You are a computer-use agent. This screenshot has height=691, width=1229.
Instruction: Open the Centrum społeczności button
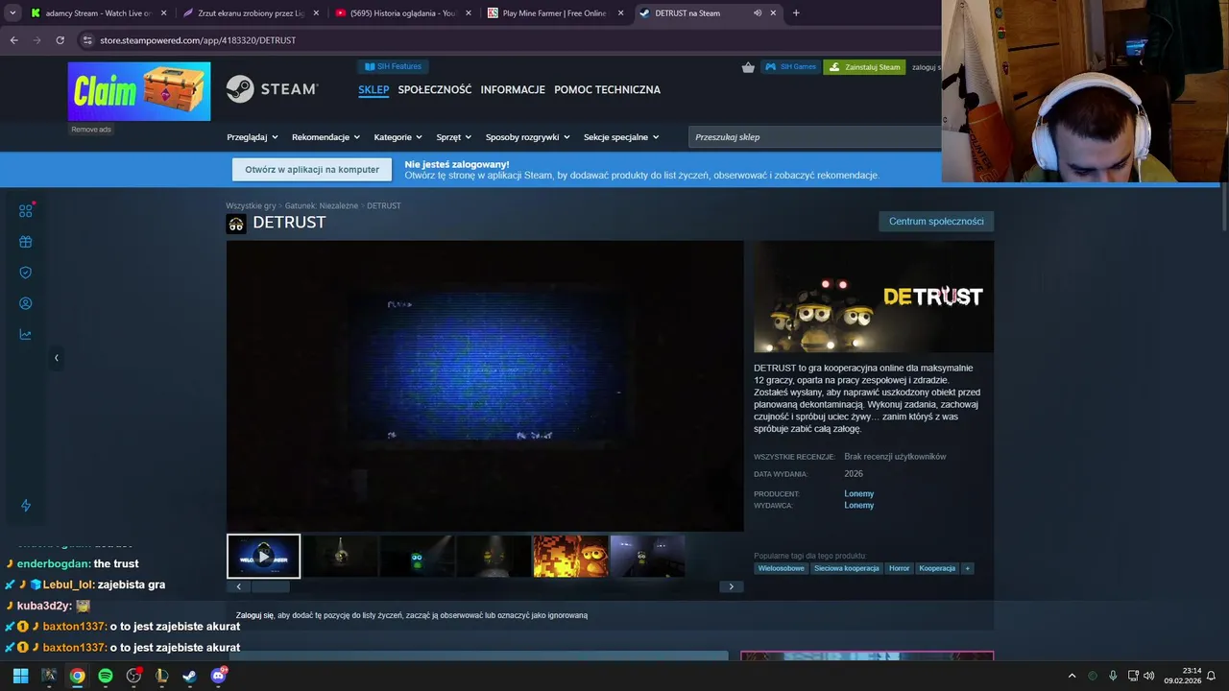[x=936, y=222]
